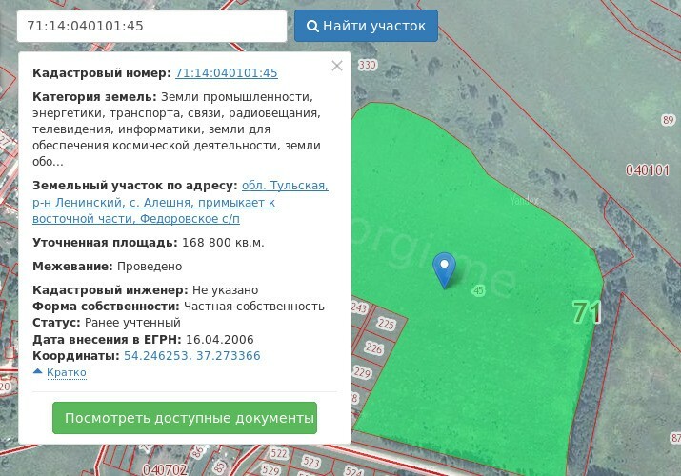Select parcel 225 on the map
The image size is (681, 476).
pos(386,324)
